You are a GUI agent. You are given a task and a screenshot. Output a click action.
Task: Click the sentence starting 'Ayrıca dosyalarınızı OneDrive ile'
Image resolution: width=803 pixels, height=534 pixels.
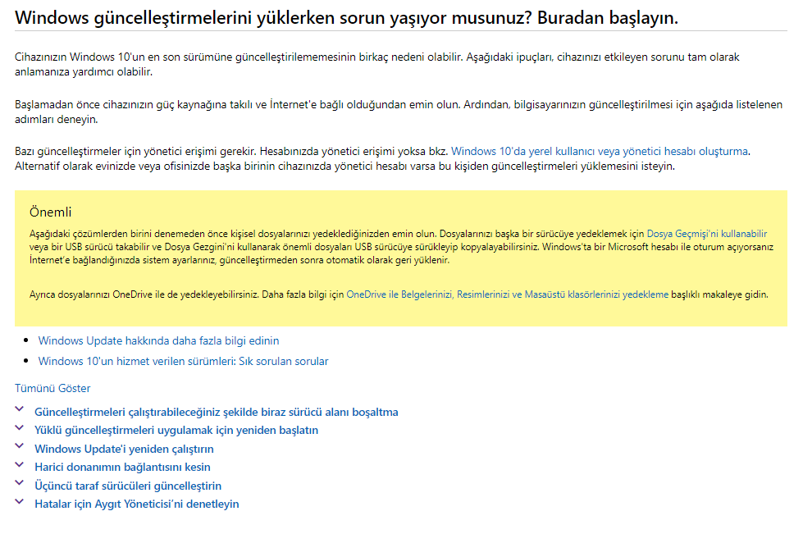[x=399, y=294]
